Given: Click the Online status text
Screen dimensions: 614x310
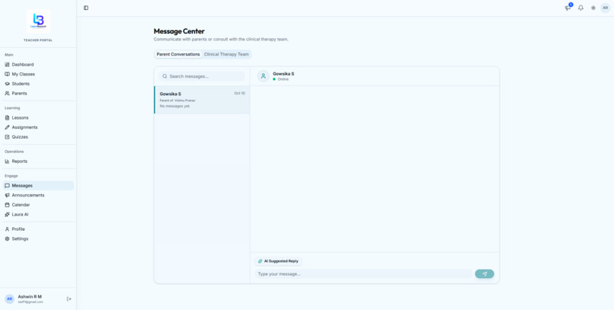Looking at the screenshot, I should [283, 79].
